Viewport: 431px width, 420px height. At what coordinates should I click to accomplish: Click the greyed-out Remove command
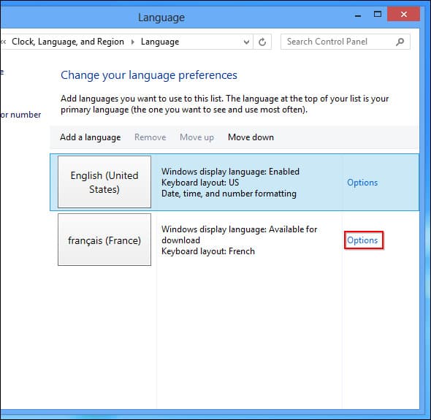[x=150, y=137]
